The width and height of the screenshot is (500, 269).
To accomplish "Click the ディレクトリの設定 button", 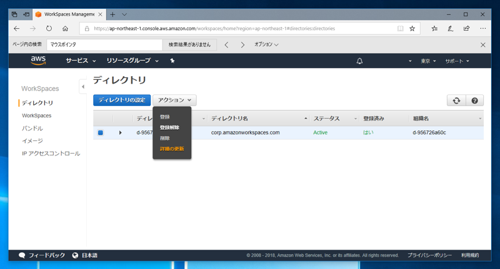I will [122, 100].
